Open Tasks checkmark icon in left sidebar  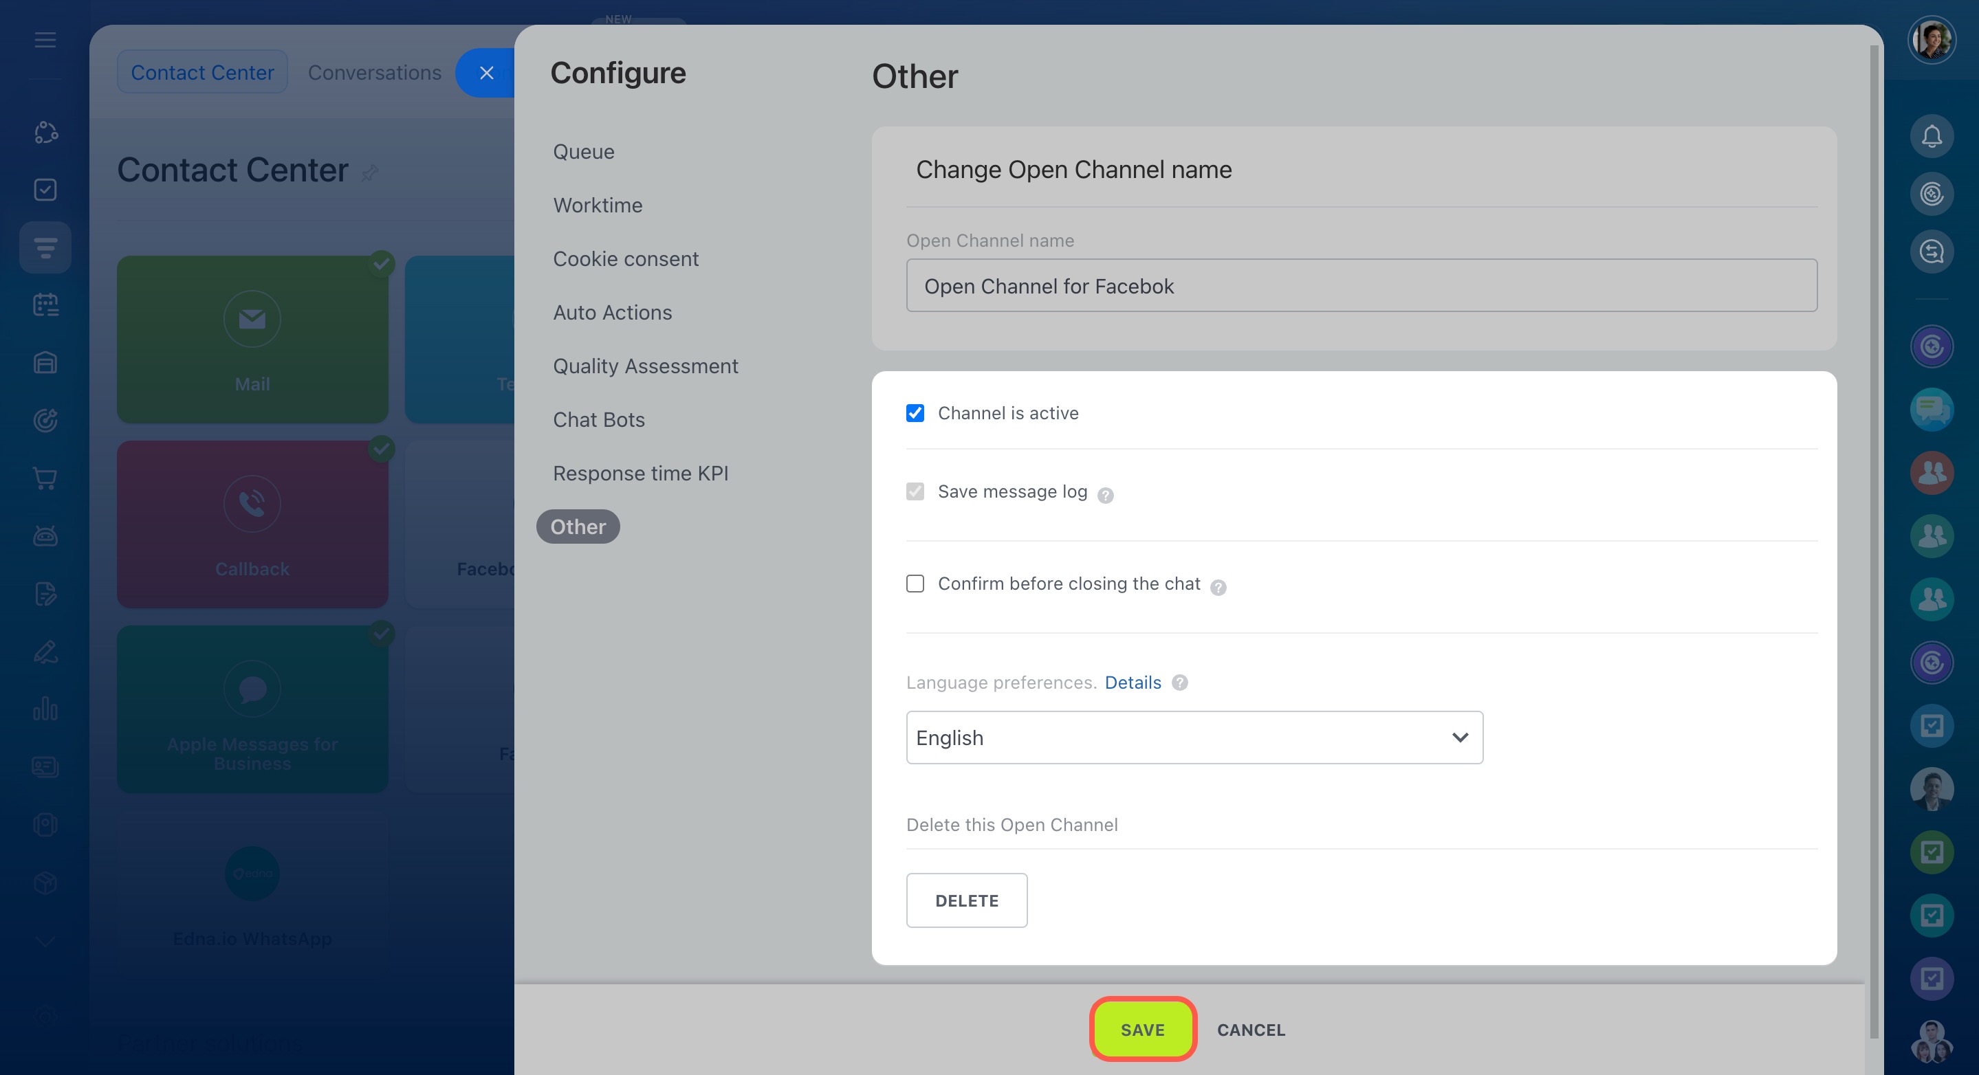[45, 190]
